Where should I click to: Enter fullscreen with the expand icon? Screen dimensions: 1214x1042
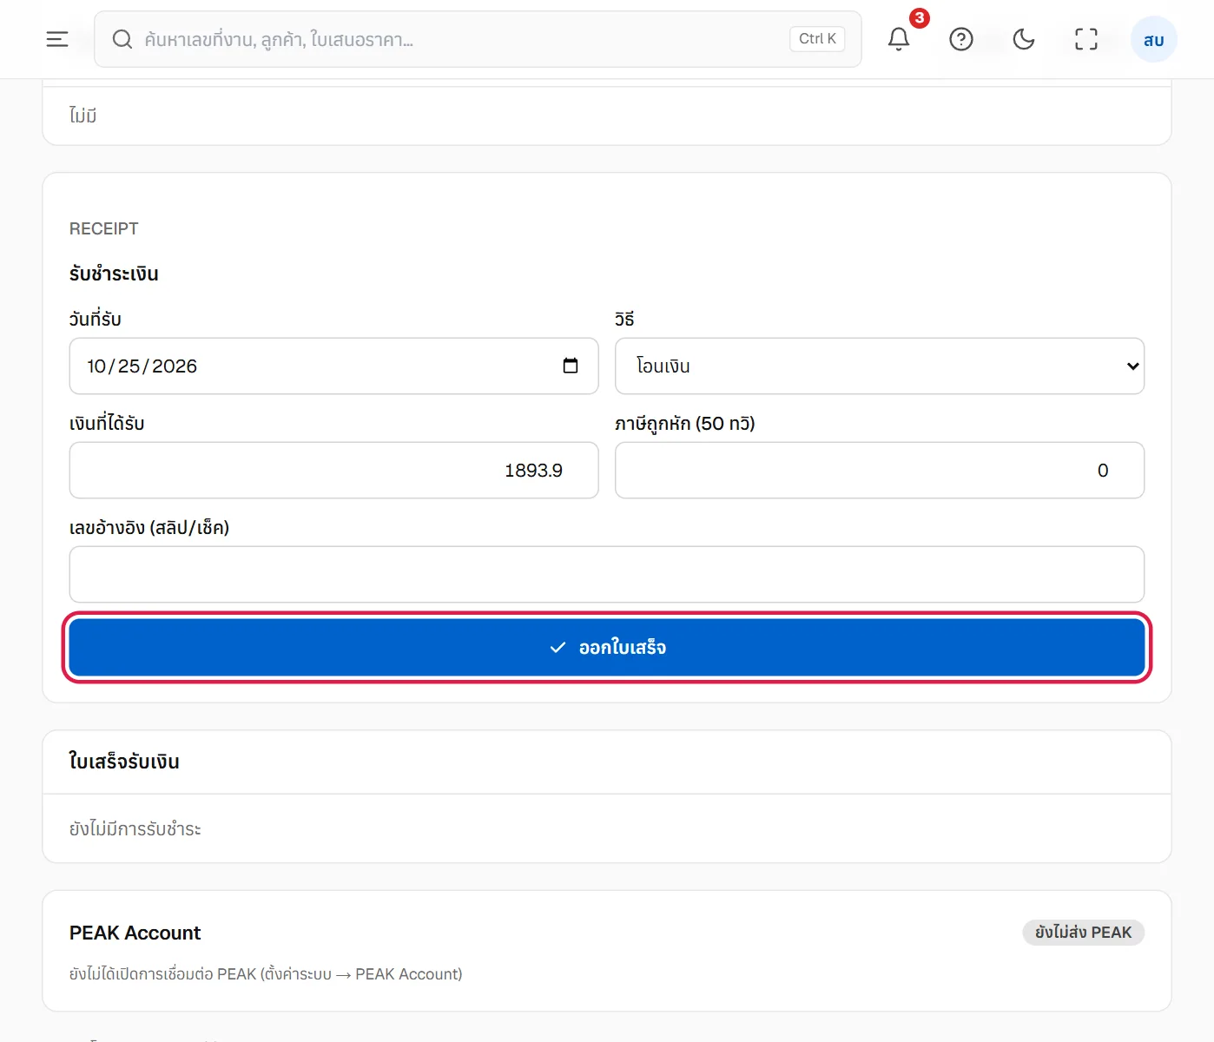pos(1086,39)
